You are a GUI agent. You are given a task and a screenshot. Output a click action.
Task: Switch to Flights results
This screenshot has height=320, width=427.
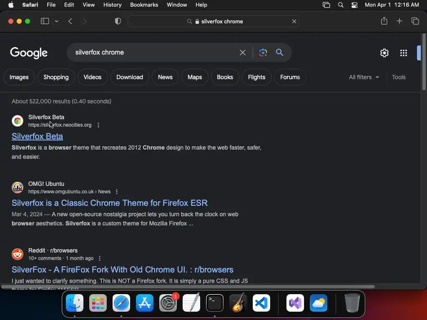point(256,77)
